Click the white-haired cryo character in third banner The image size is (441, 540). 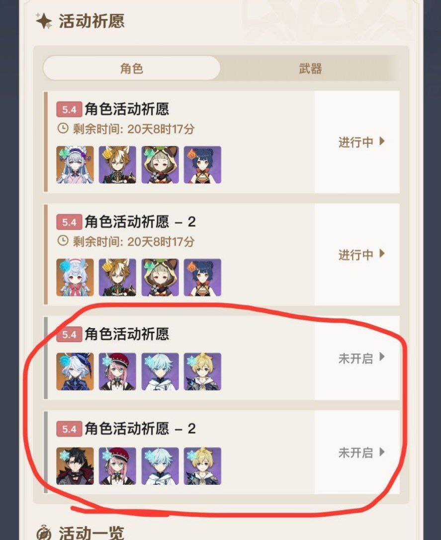[160, 371]
